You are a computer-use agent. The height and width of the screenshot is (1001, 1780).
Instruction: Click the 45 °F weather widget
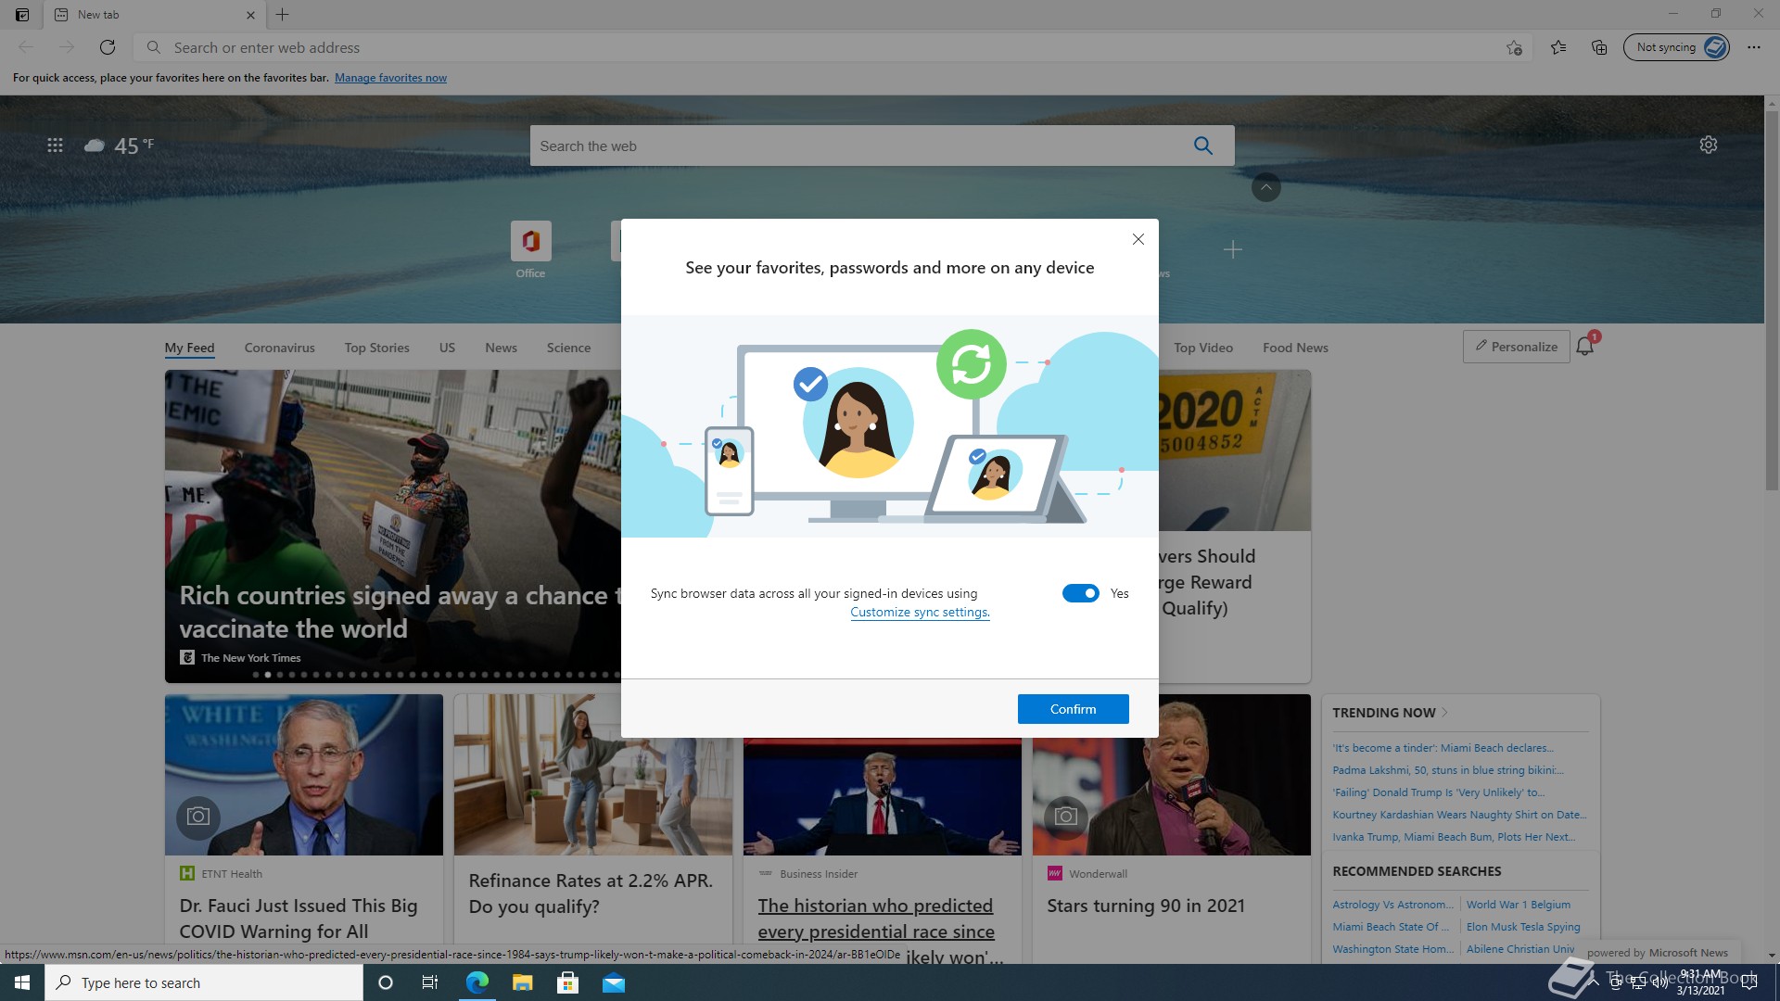pos(120,146)
